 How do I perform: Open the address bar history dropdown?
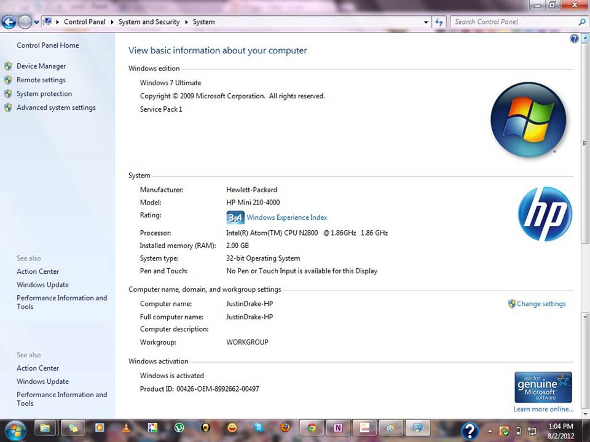coord(426,22)
